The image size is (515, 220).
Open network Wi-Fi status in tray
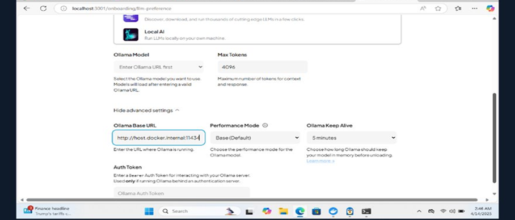443,211
